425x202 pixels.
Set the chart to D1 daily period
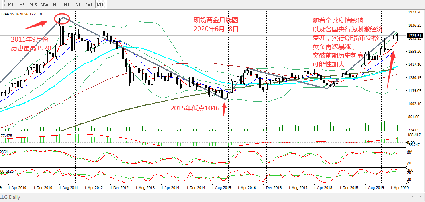pos(78,5)
